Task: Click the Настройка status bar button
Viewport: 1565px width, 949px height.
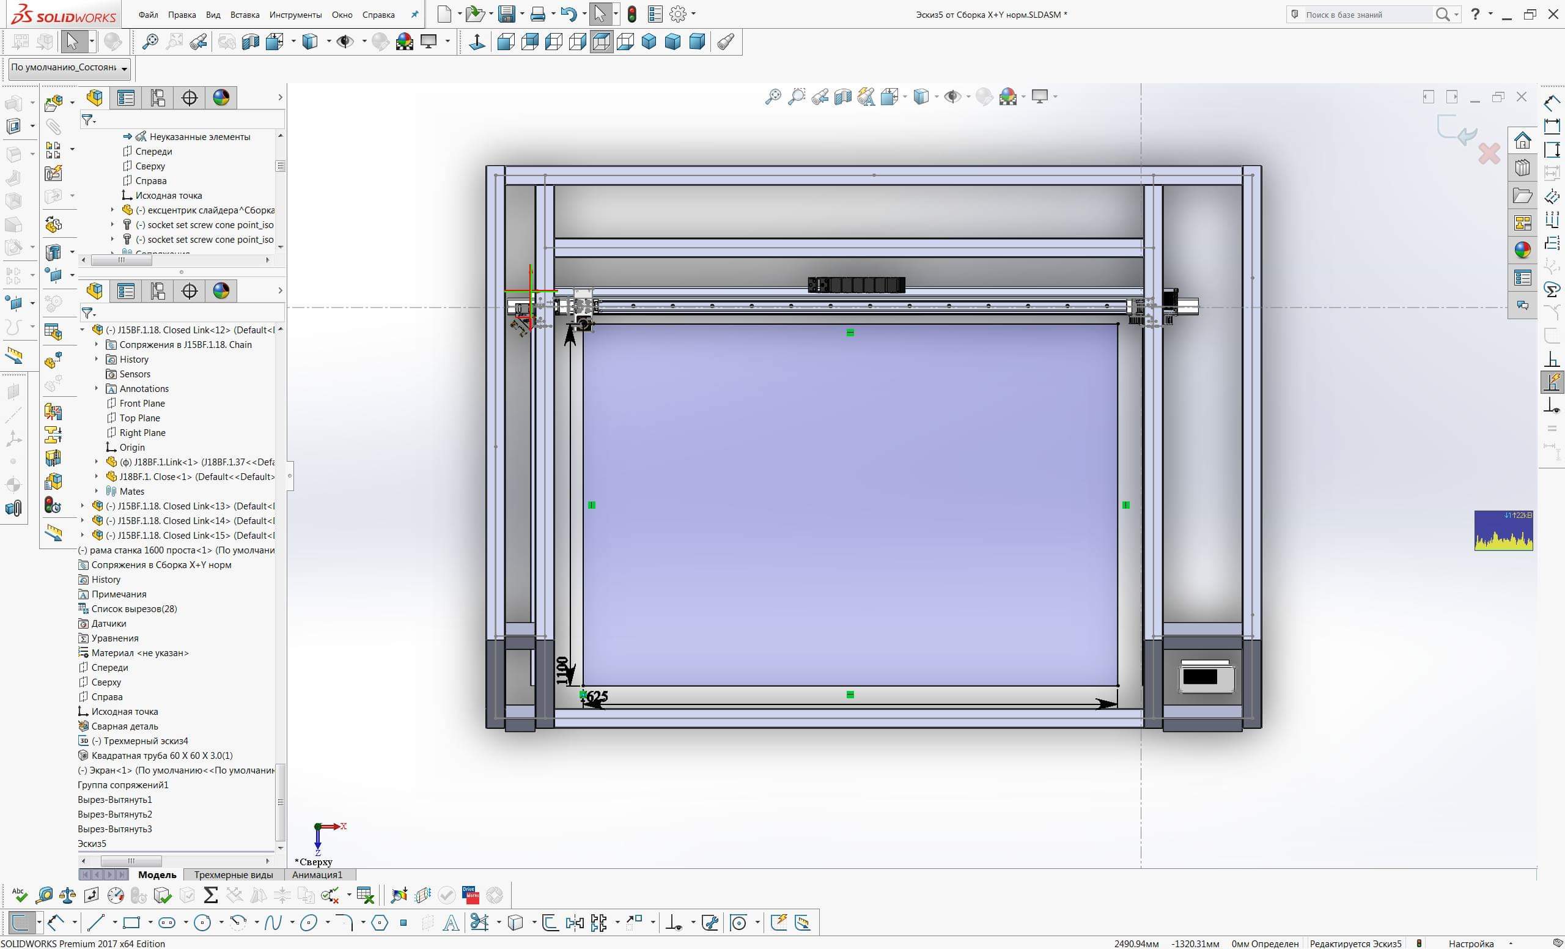Action: [1470, 943]
